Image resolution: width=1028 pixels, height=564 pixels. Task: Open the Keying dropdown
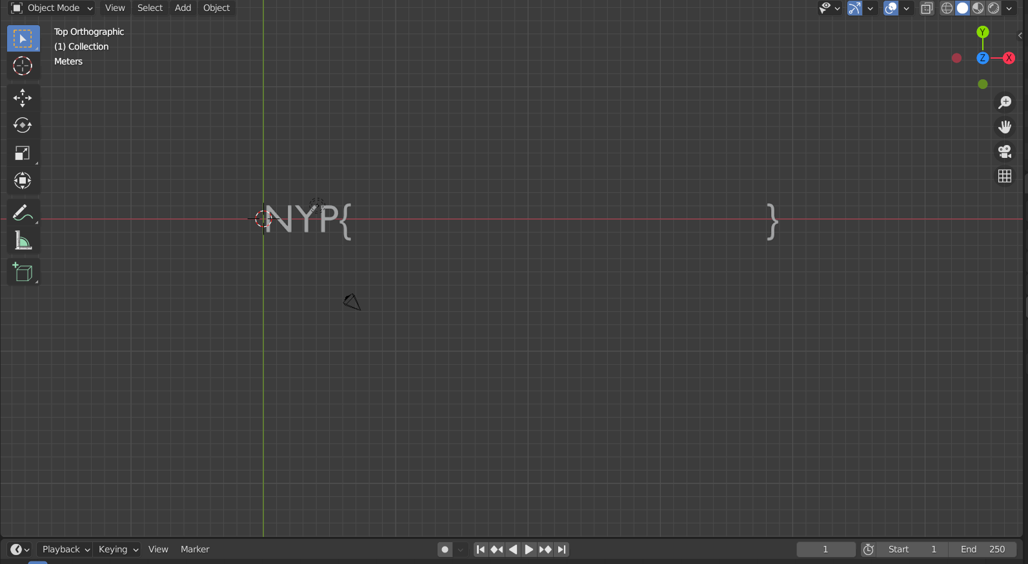[x=118, y=549]
